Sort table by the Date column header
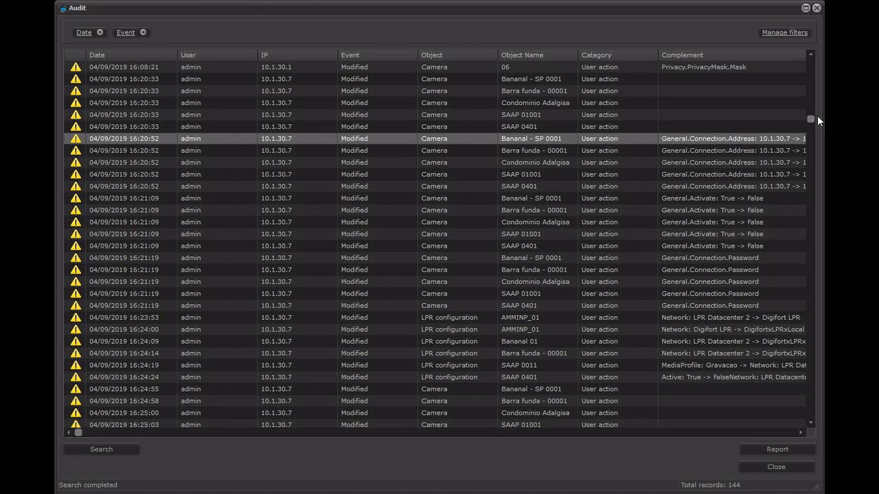 click(x=131, y=55)
